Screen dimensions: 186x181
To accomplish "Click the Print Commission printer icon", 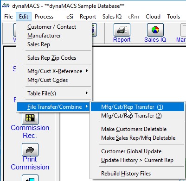I will point(30,150).
